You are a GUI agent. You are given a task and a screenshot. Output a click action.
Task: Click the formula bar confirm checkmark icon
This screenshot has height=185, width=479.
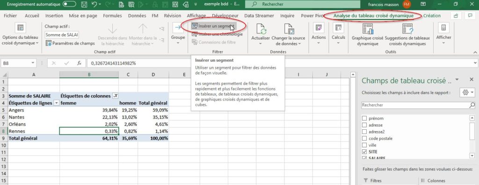[x=66, y=63]
